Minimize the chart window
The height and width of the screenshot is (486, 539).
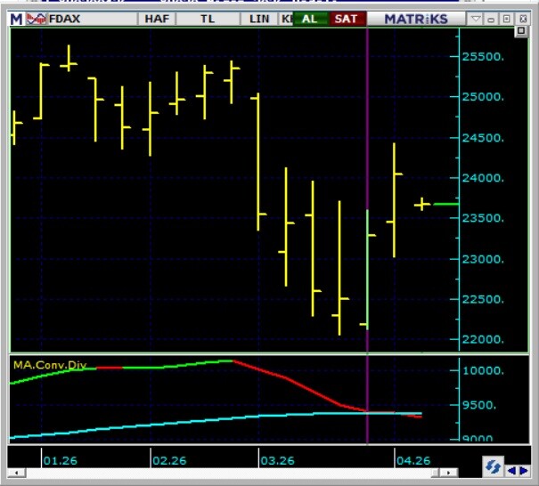pos(492,18)
